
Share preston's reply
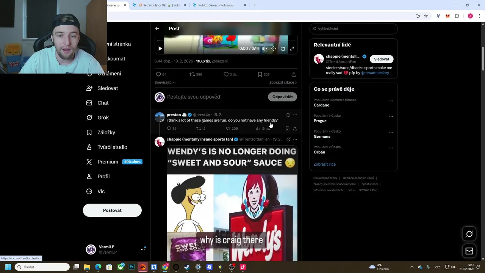tap(295, 129)
